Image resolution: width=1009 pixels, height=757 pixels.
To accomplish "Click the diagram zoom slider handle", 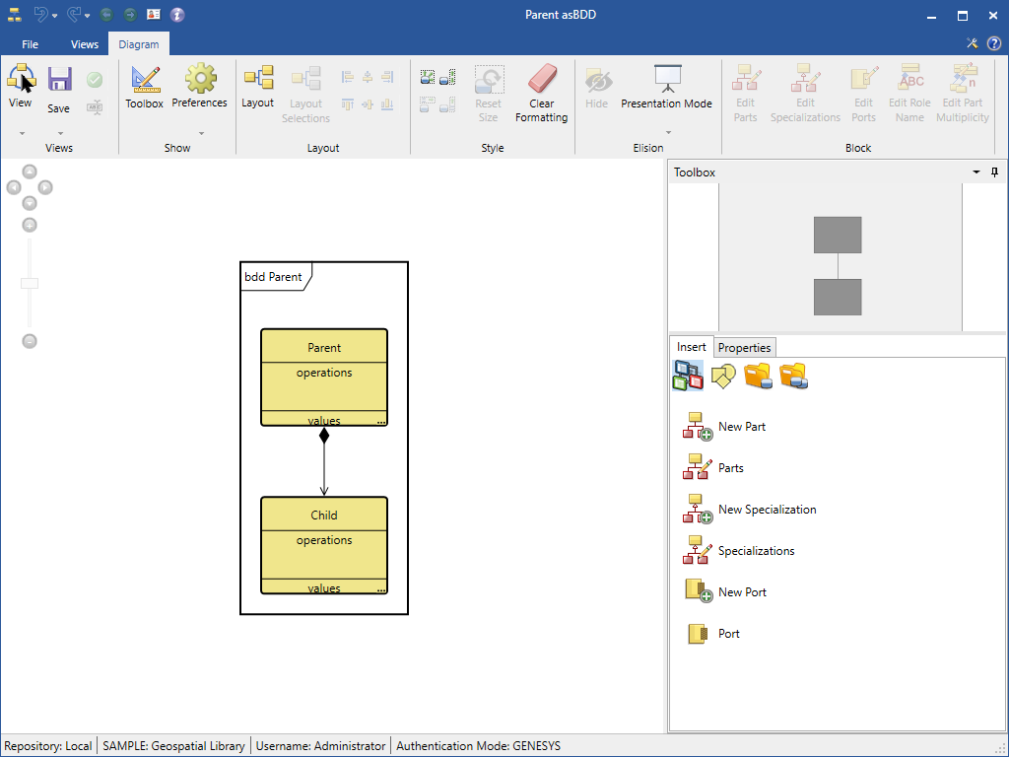I will click(x=30, y=284).
